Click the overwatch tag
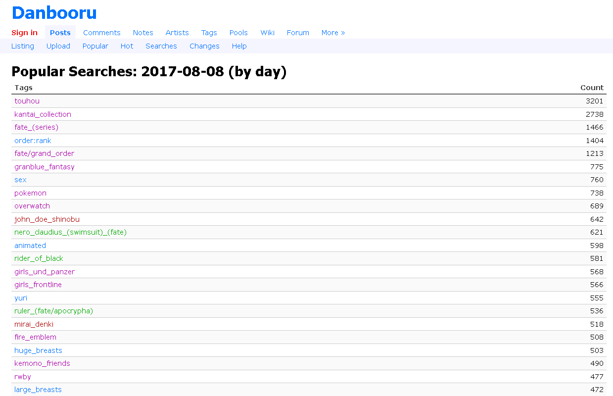 point(32,206)
